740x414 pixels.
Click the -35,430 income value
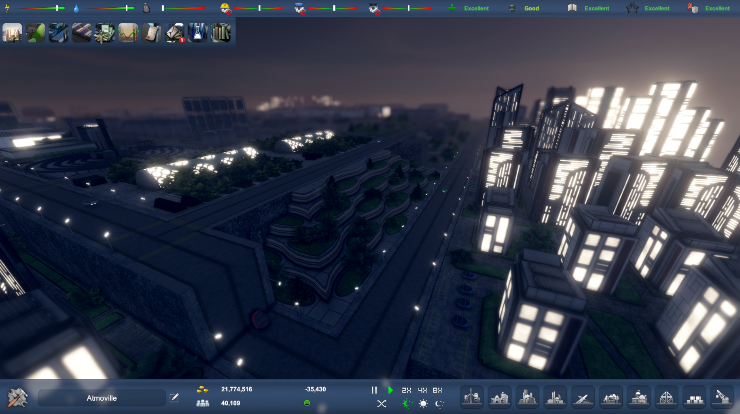[x=315, y=389]
